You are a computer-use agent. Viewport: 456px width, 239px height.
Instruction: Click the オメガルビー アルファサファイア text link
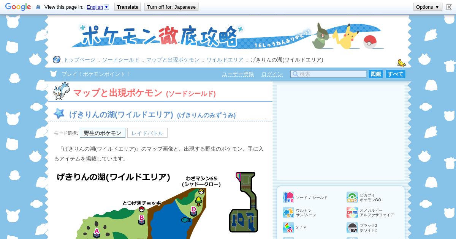pyautogui.click(x=377, y=212)
